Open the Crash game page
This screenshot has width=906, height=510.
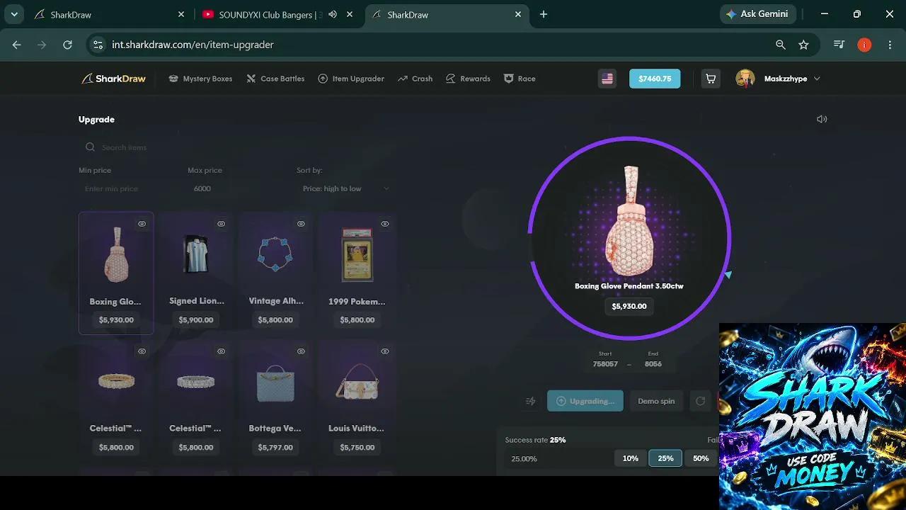415,79
